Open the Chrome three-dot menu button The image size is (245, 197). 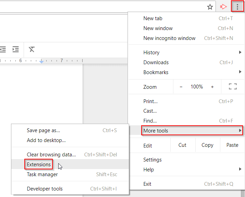click(237, 7)
